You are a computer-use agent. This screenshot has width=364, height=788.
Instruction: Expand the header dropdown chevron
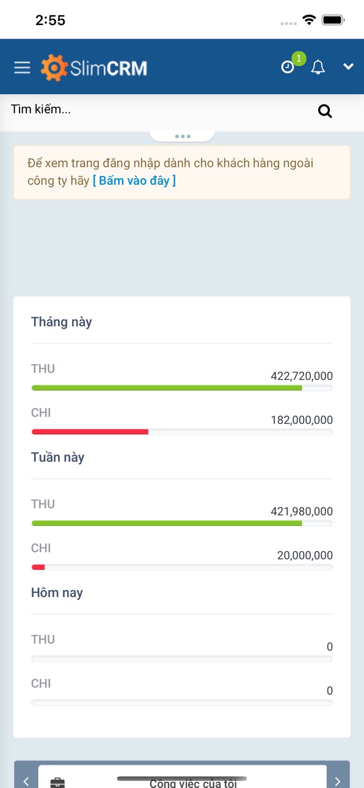[x=348, y=67]
